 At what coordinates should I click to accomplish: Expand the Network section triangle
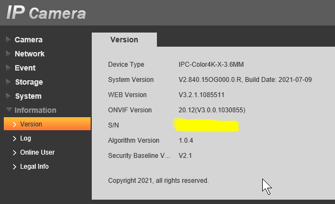tap(8, 54)
